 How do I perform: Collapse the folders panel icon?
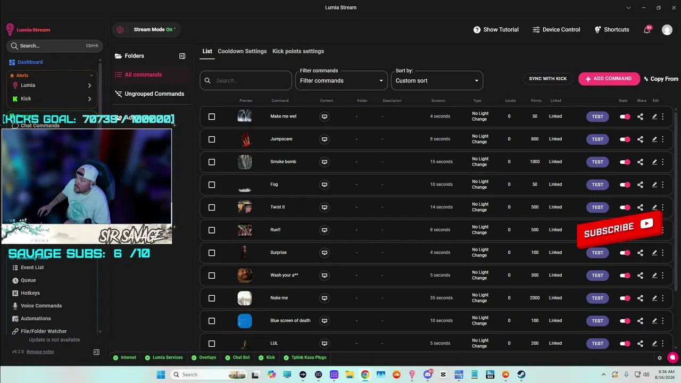tap(182, 56)
